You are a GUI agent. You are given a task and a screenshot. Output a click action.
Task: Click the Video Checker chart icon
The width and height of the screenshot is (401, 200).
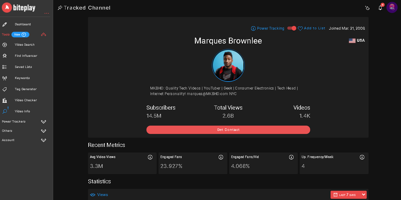click(x=5, y=100)
